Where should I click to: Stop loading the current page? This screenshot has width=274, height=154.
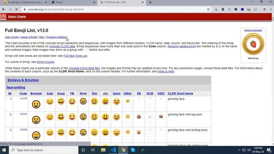[x=16, y=9]
